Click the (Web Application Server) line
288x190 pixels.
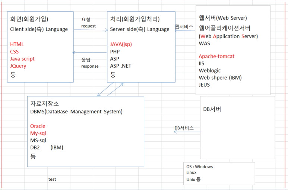pos(228,36)
